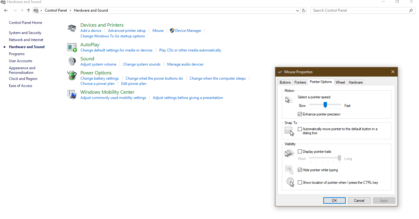This screenshot has width=419, height=219.
Task: Click the back navigation arrow
Action: coord(6,10)
